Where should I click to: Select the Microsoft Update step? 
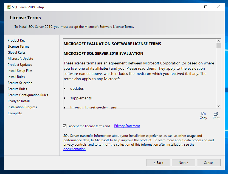(x=20, y=58)
